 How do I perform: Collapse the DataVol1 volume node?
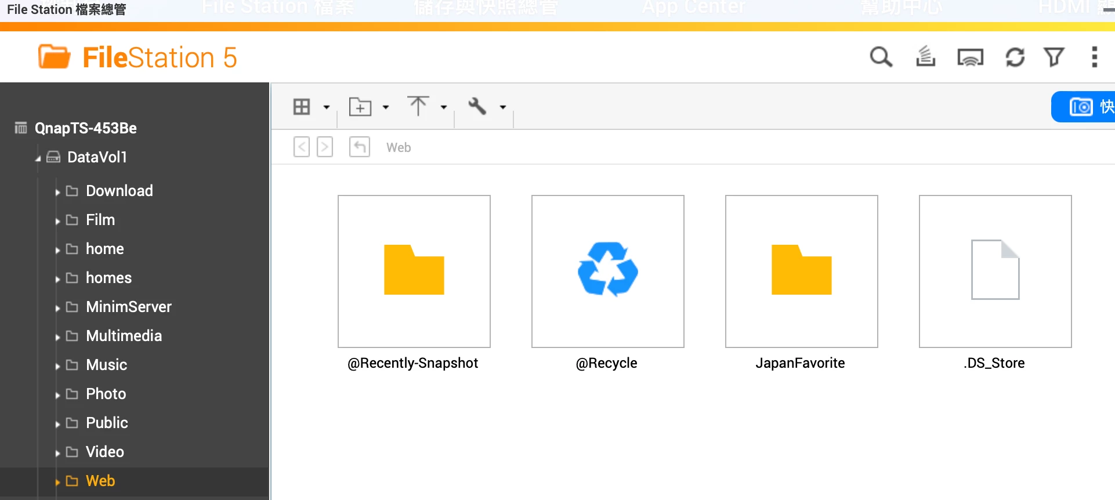[x=38, y=159]
